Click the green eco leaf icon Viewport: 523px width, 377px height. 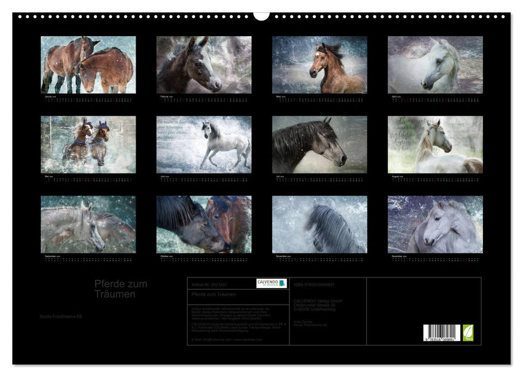(469, 332)
